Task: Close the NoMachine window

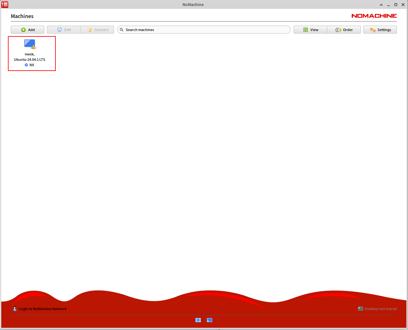Action: click(403, 5)
